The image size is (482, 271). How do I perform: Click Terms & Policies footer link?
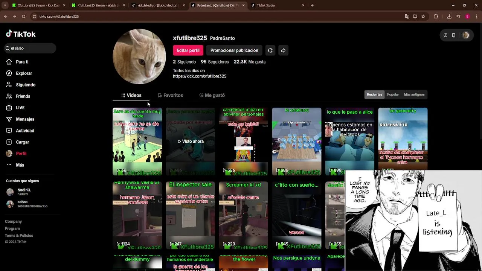[19, 236]
